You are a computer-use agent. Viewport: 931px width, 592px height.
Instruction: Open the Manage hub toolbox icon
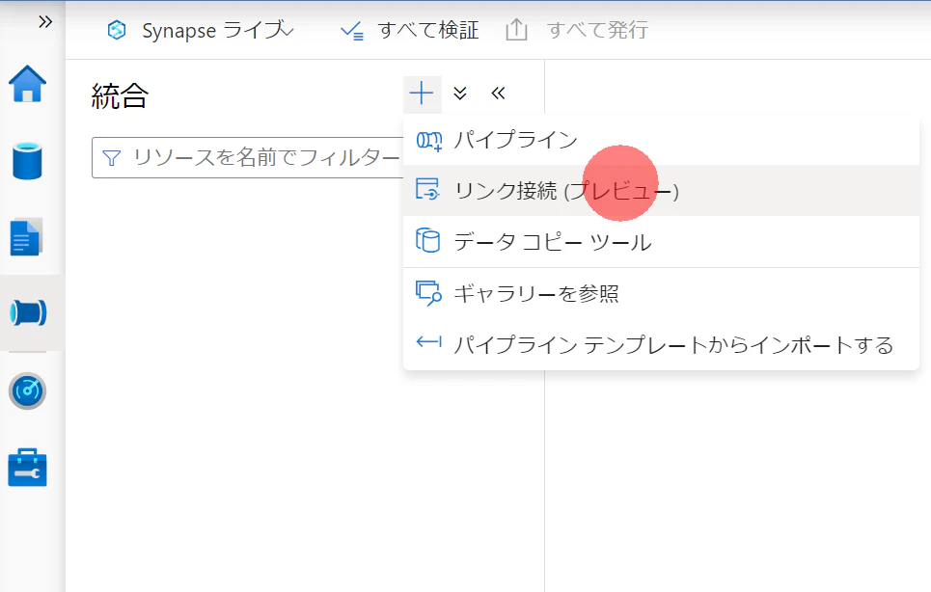27,468
